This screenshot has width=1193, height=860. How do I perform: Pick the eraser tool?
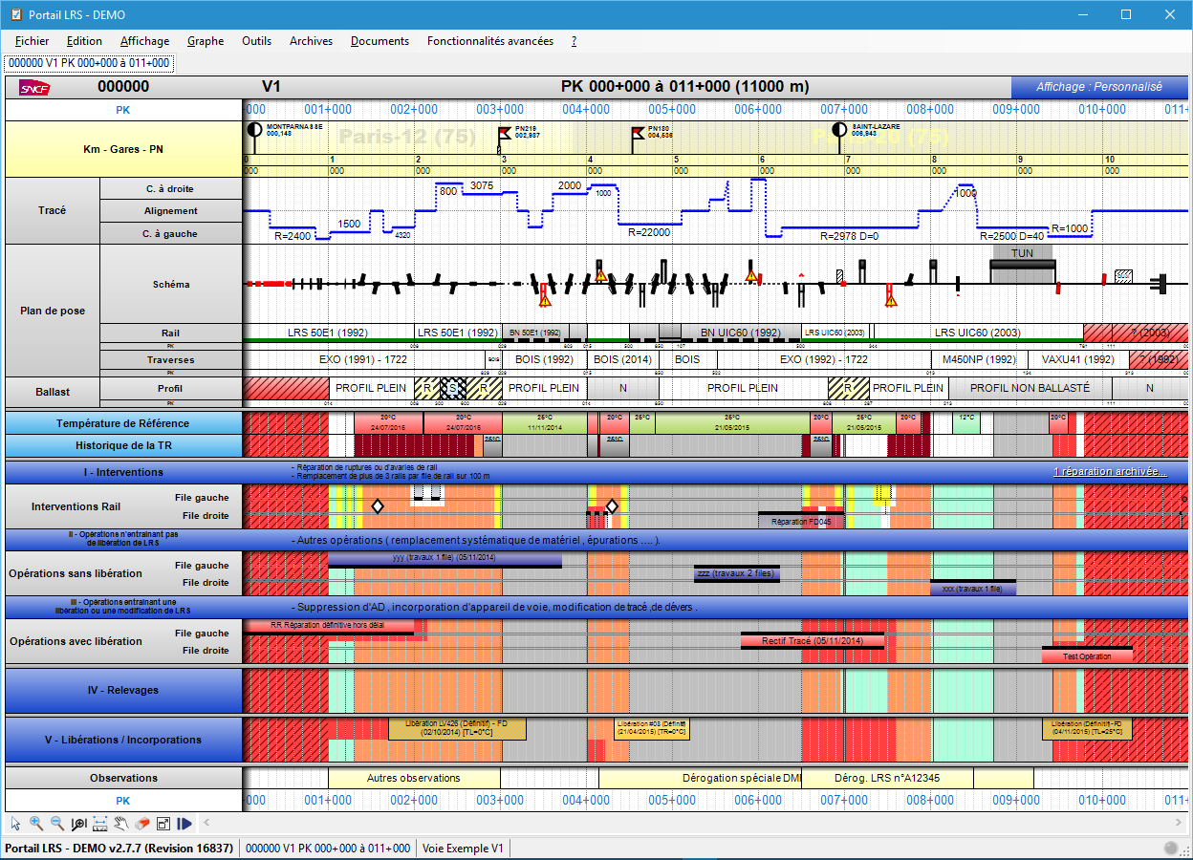coord(142,823)
